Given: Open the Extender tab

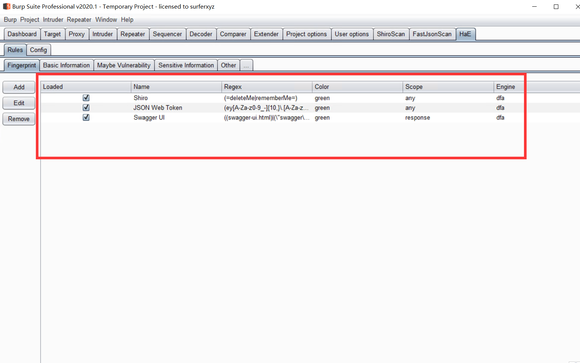Looking at the screenshot, I should (266, 34).
